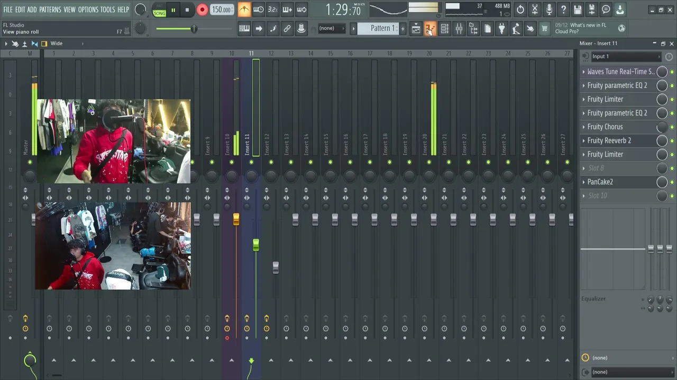Image resolution: width=677 pixels, height=380 pixels.
Task: Click the red record button
Action: [x=202, y=10]
